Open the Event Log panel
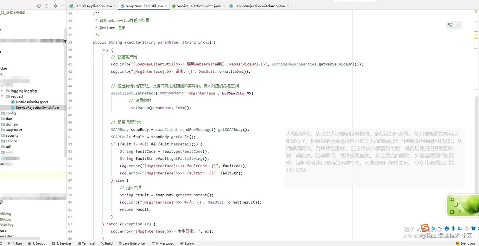Image resolution: width=479 pixels, height=246 pixels. point(465,243)
